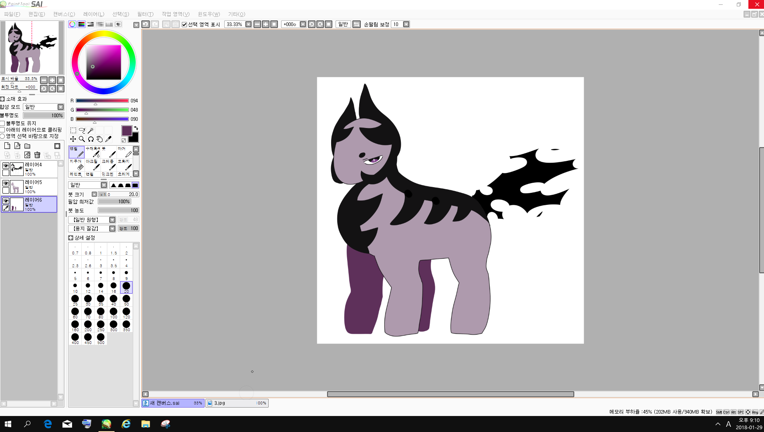The width and height of the screenshot is (764, 432).
Task: Enable the 불투명도 유지 checkbox
Action: pos(2,124)
